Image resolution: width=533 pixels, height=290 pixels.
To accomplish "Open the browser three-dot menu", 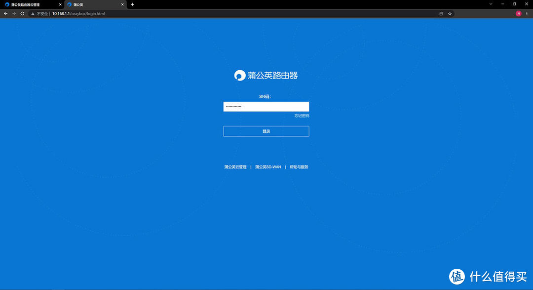I will coord(527,13).
